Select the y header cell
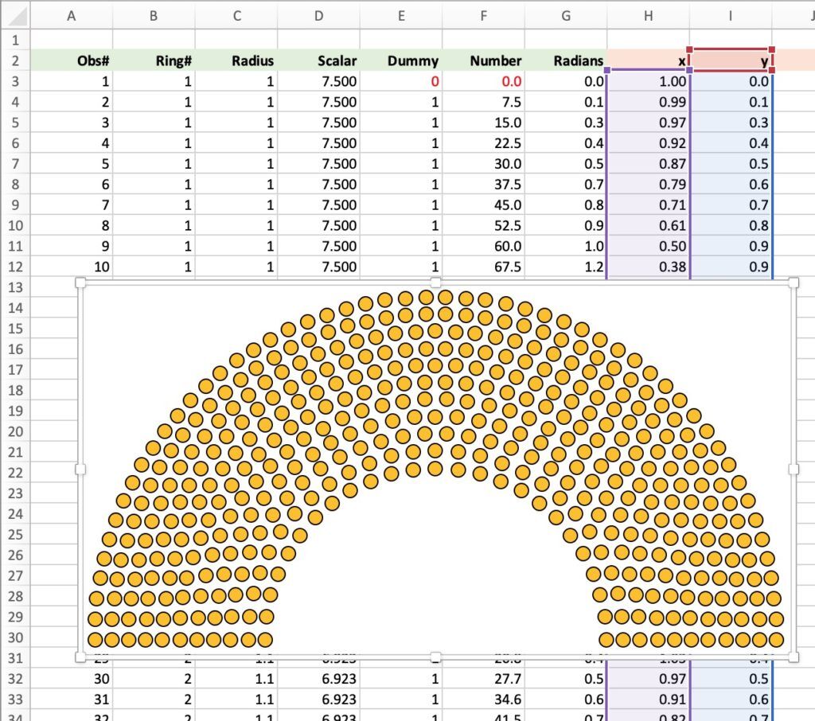This screenshot has height=721, width=815. pos(731,60)
